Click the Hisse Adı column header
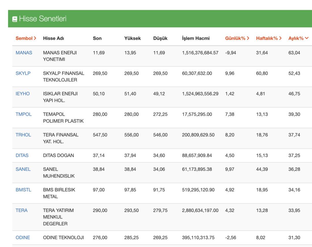 click(53, 38)
